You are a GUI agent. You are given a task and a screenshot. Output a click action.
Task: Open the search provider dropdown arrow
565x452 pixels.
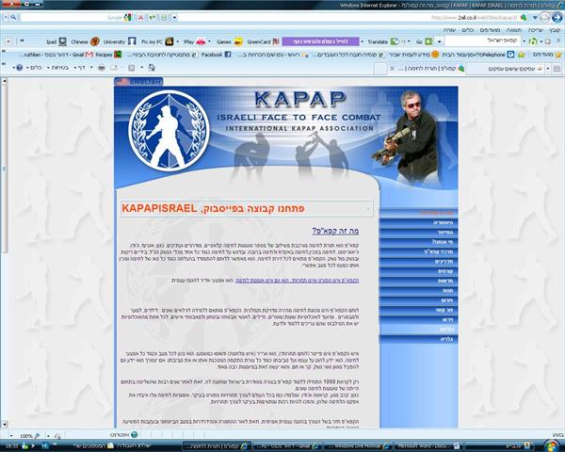(x=6, y=17)
